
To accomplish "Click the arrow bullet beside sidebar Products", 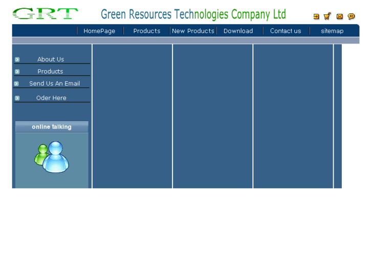I will point(17,72).
